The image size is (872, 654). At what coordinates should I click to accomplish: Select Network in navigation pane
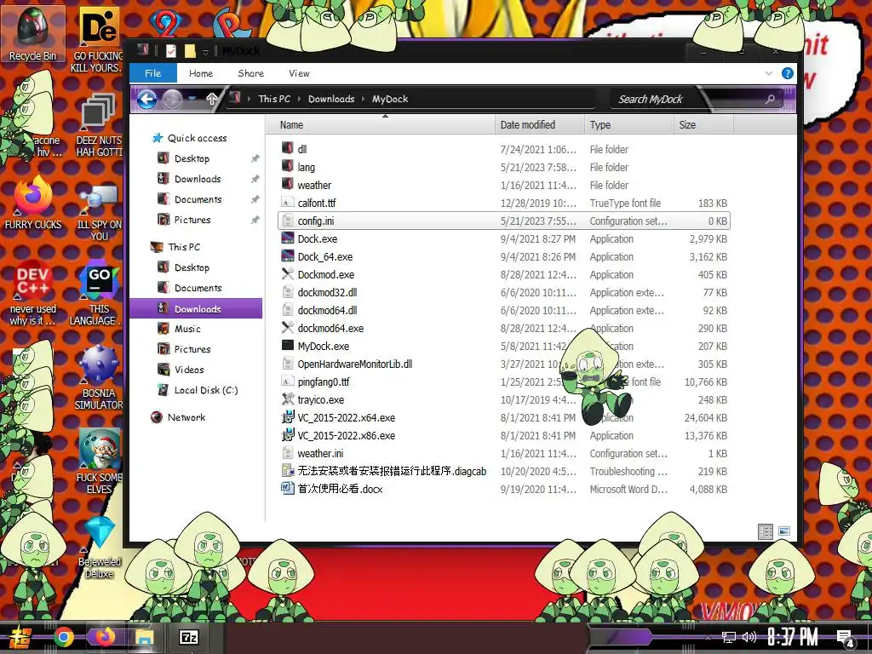186,417
